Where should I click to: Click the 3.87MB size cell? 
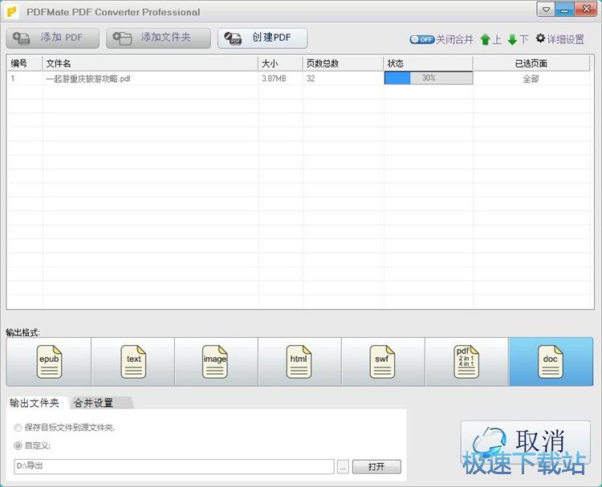[x=274, y=79]
